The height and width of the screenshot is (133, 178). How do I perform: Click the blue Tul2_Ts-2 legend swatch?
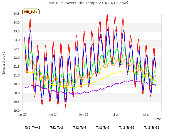tap(46, 128)
